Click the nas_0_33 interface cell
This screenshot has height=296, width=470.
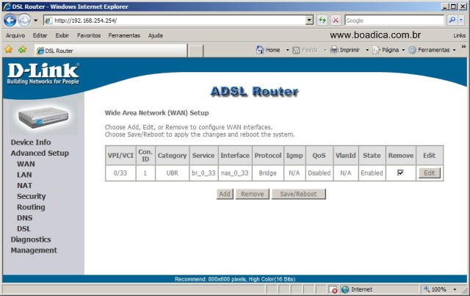click(235, 173)
